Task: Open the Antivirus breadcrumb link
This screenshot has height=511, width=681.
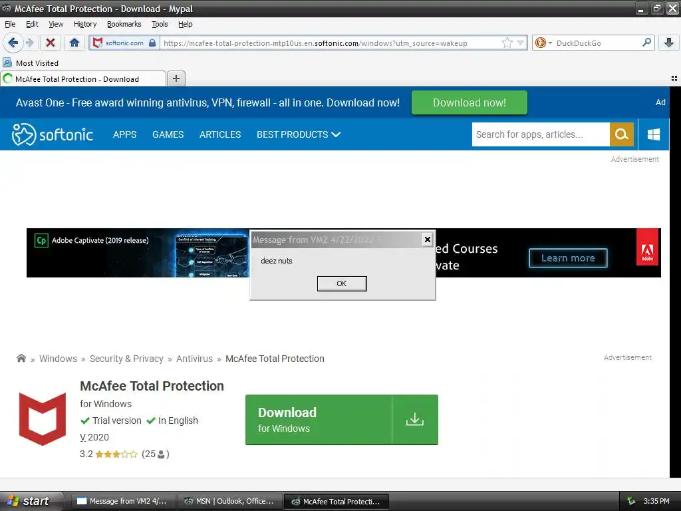Action: click(195, 359)
